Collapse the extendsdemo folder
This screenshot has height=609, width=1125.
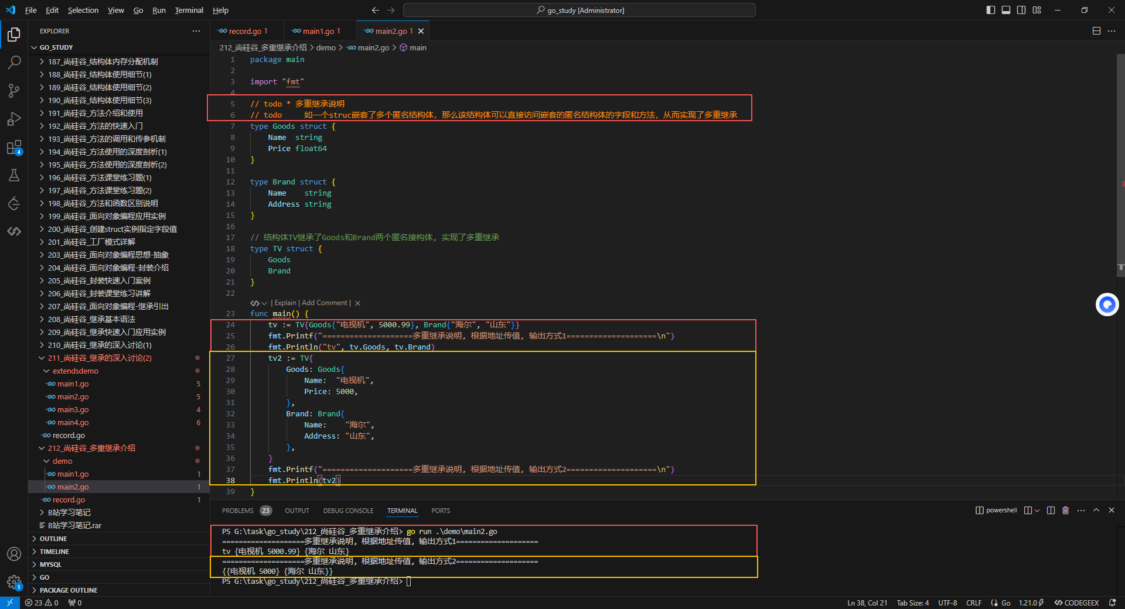click(x=119, y=371)
